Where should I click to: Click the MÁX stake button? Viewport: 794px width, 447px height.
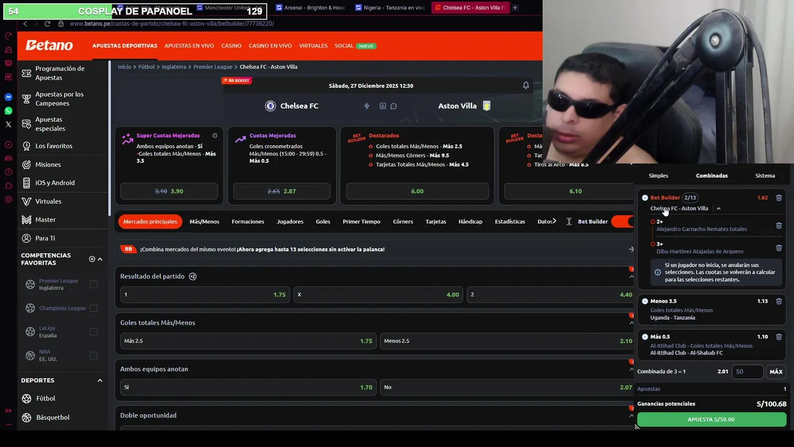pyautogui.click(x=776, y=372)
